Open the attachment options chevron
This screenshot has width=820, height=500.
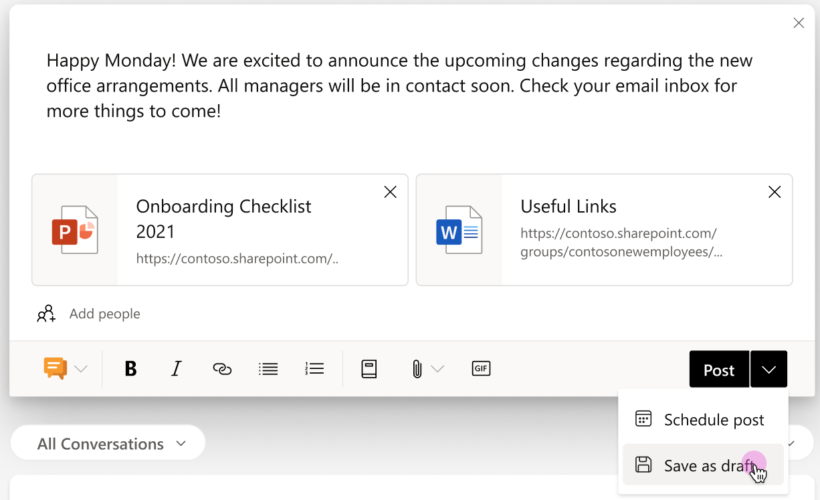(x=438, y=368)
